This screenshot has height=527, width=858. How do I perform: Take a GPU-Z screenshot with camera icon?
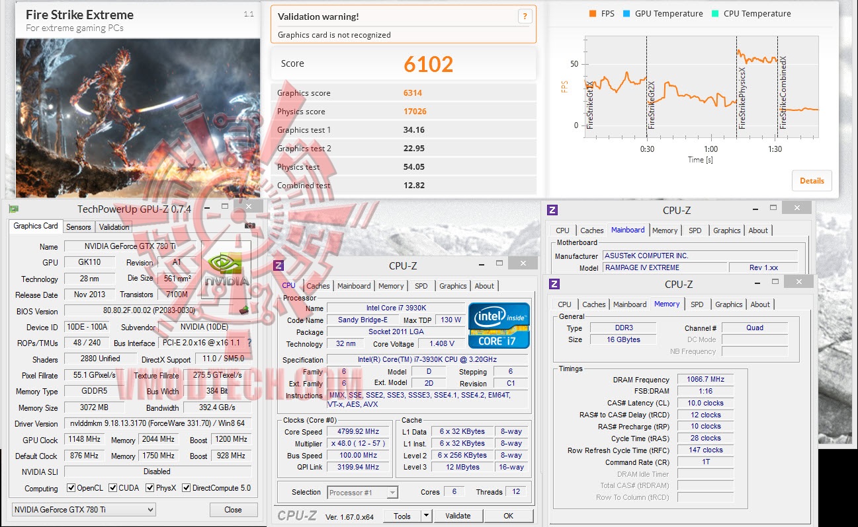(250, 226)
